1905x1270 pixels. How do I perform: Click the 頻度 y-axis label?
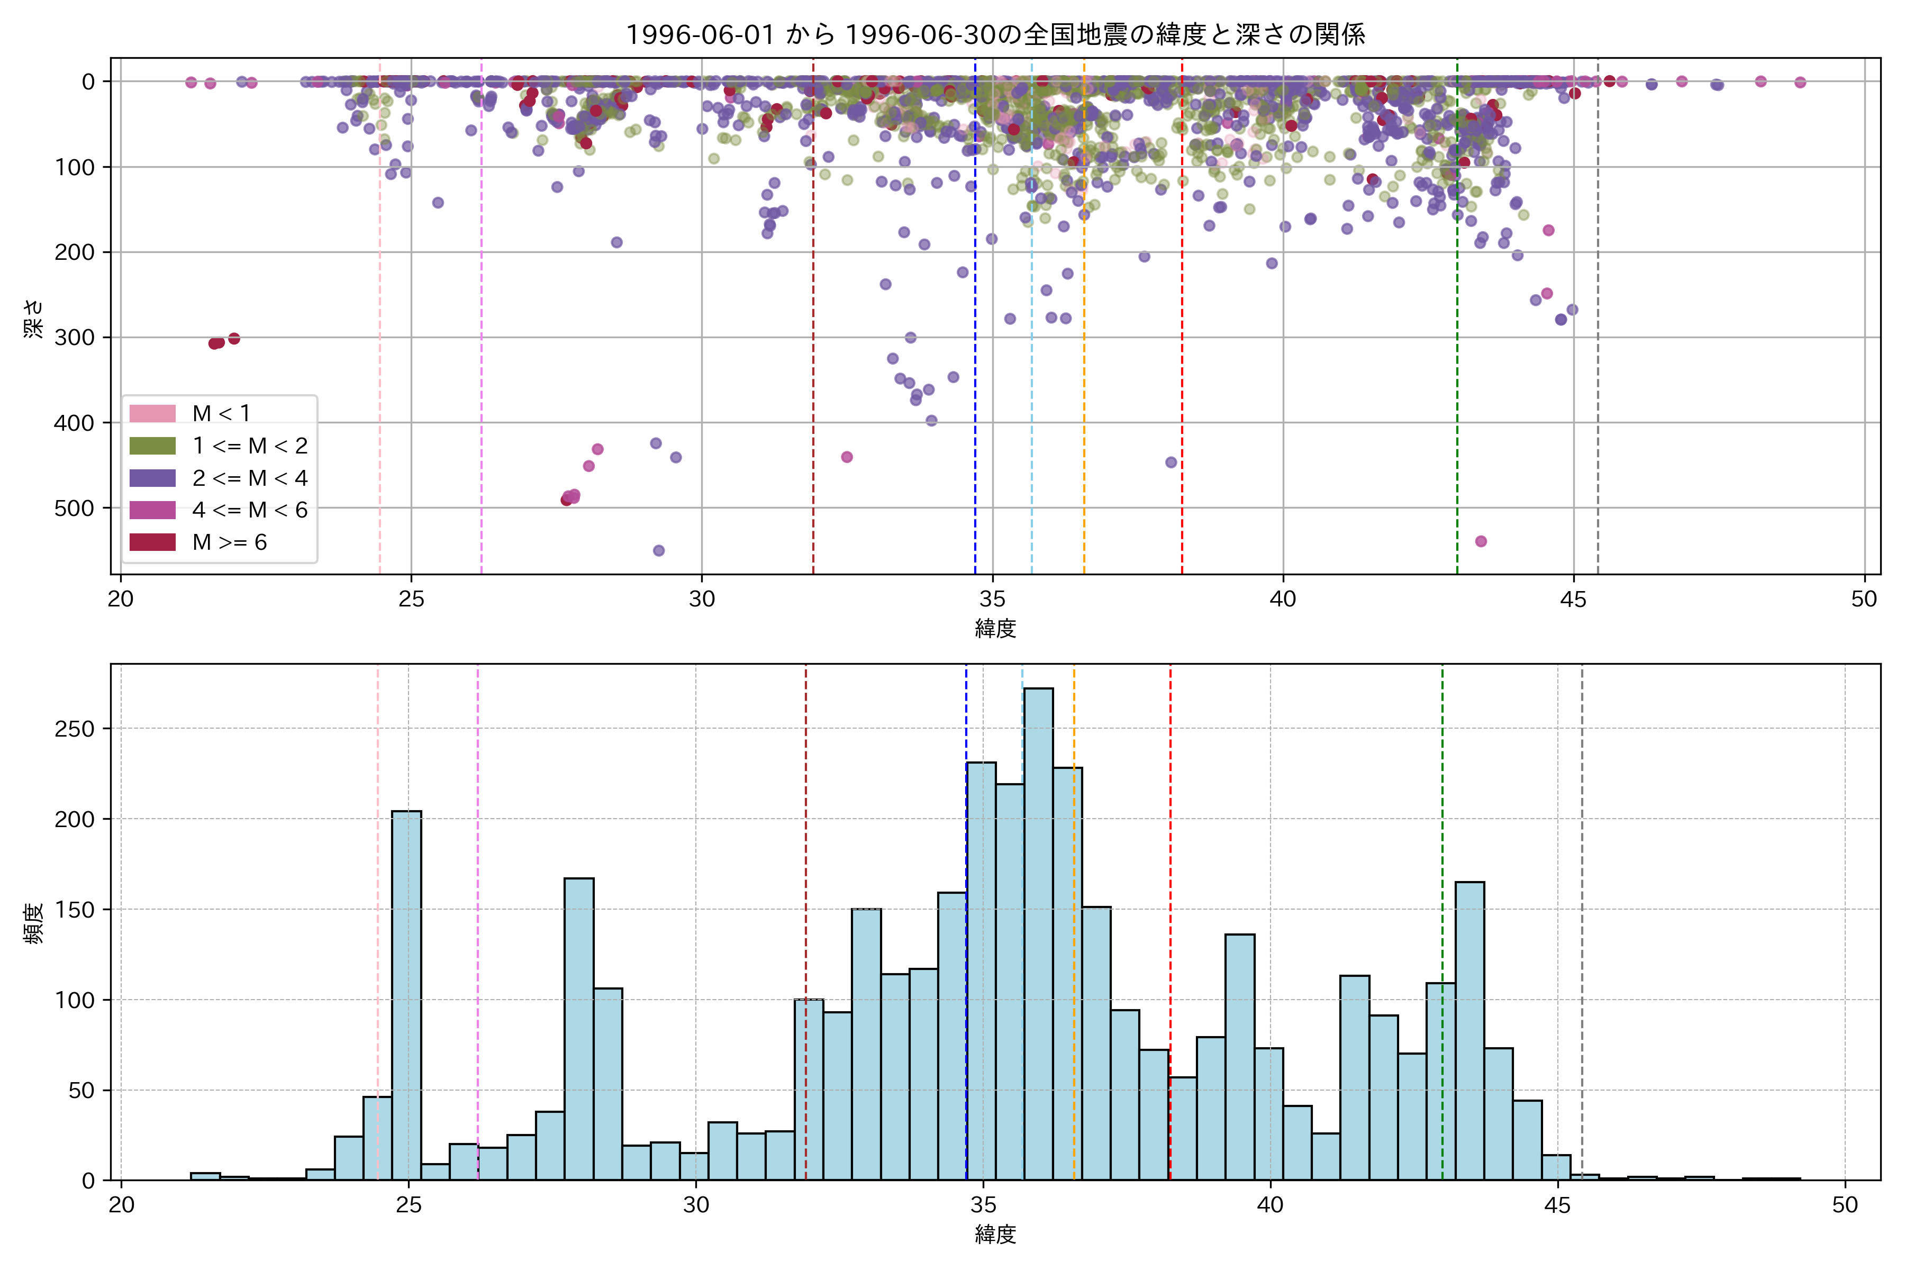pos(33,923)
